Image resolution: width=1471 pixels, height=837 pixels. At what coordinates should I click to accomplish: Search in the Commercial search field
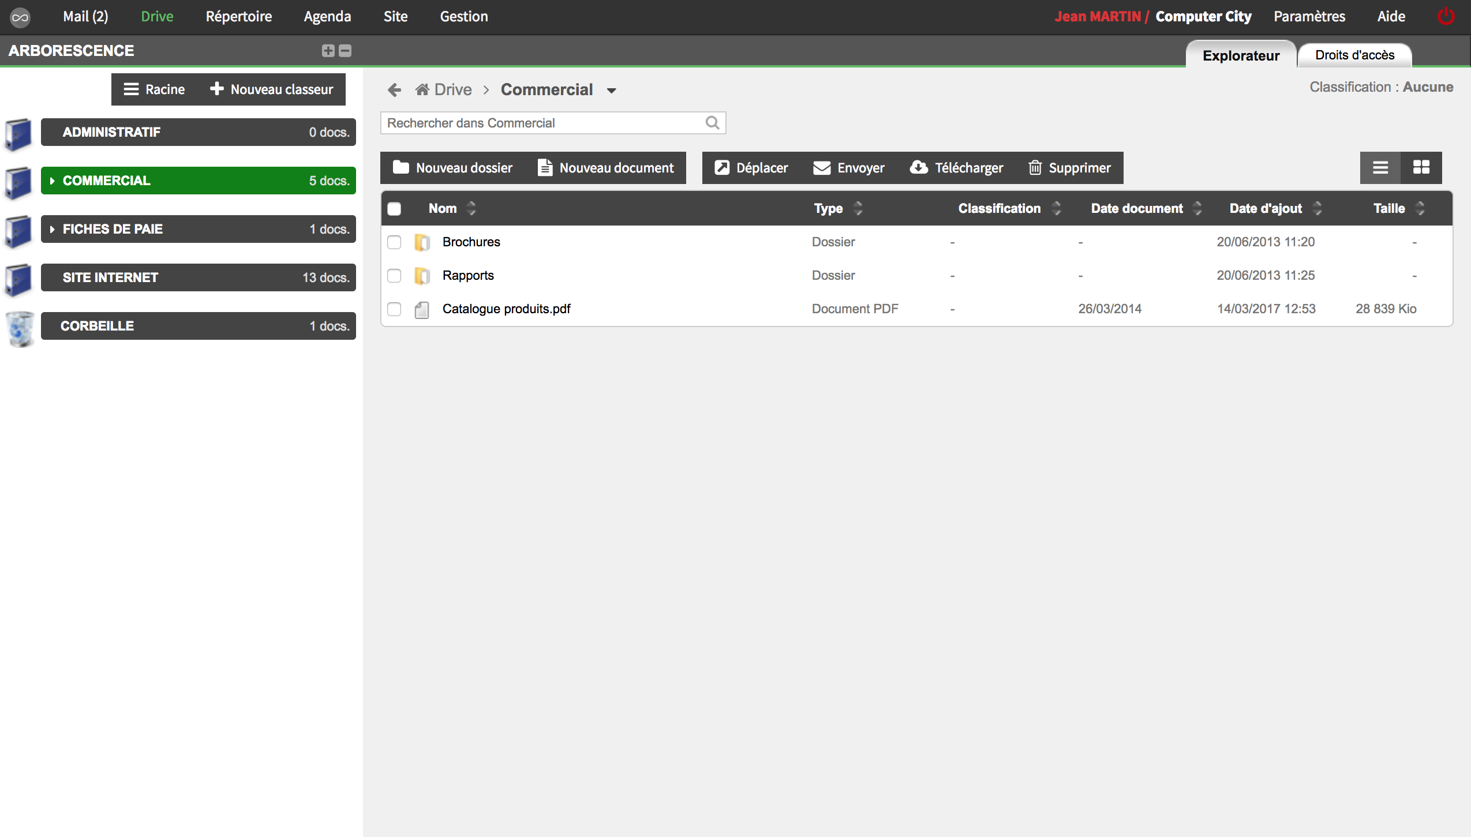point(553,123)
